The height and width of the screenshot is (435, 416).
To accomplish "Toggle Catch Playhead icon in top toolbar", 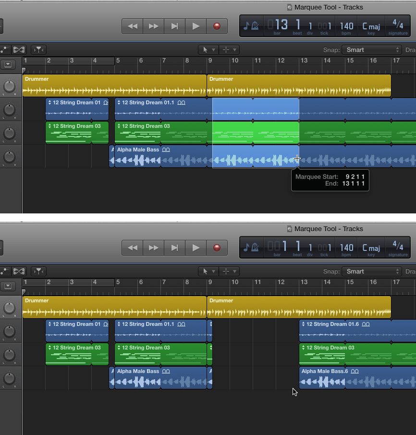I will pyautogui.click(x=38, y=50).
